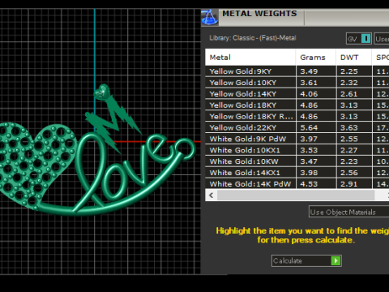Screen dimensions: 389x292
Task: Select the Yellow Gold:18KY R... row
Action: click(x=297, y=117)
